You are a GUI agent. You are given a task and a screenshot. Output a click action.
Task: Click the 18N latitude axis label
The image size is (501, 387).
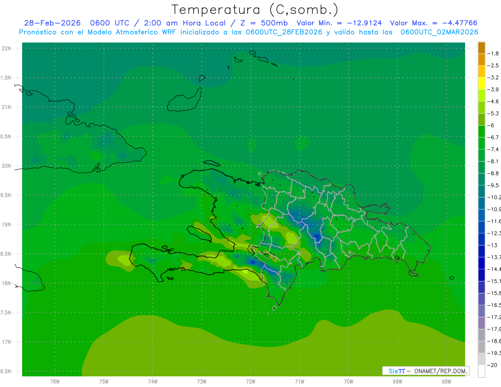[6, 283]
